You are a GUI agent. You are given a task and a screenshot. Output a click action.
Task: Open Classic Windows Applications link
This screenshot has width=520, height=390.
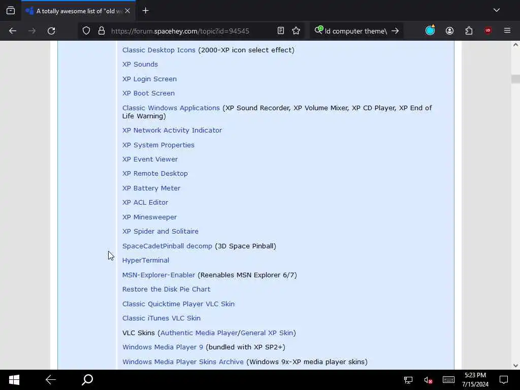point(171,108)
